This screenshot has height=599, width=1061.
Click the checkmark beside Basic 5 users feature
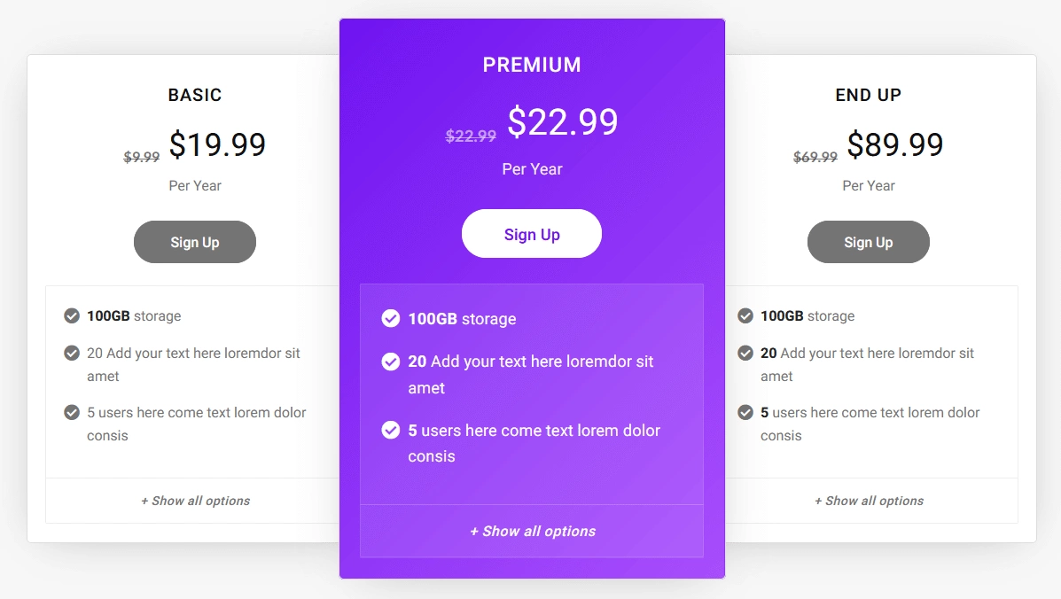click(72, 413)
